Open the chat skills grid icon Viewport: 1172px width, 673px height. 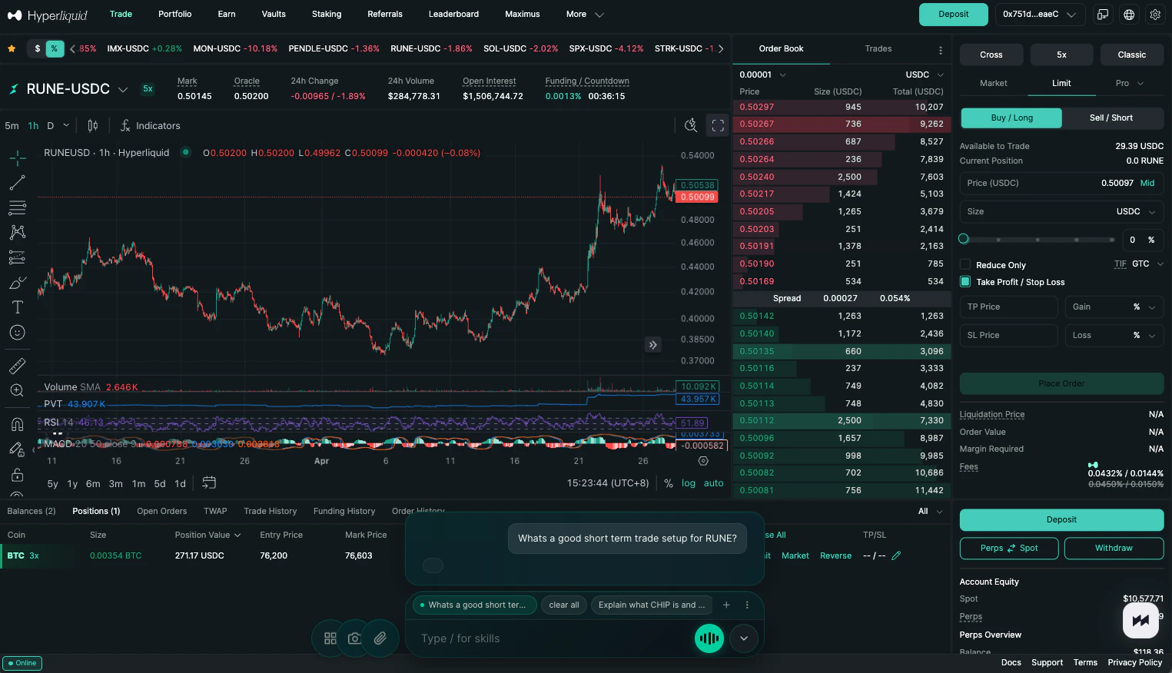(330, 638)
